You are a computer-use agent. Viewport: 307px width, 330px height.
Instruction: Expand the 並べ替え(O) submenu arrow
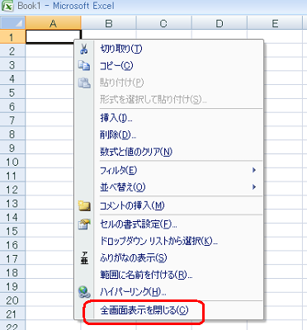tap(254, 187)
